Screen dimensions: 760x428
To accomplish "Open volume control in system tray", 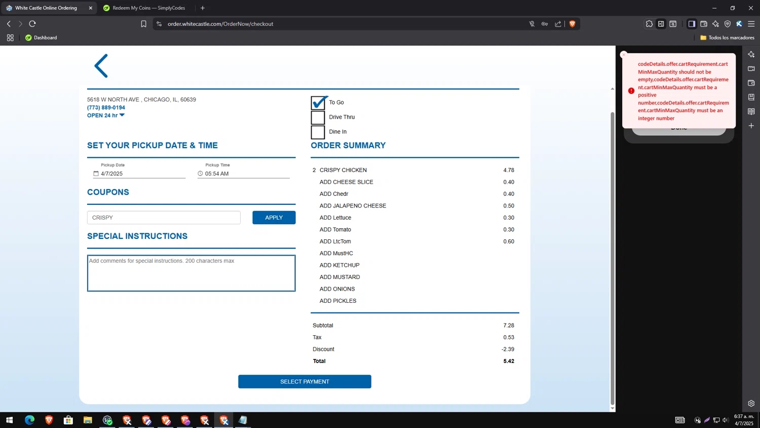I will 726,420.
